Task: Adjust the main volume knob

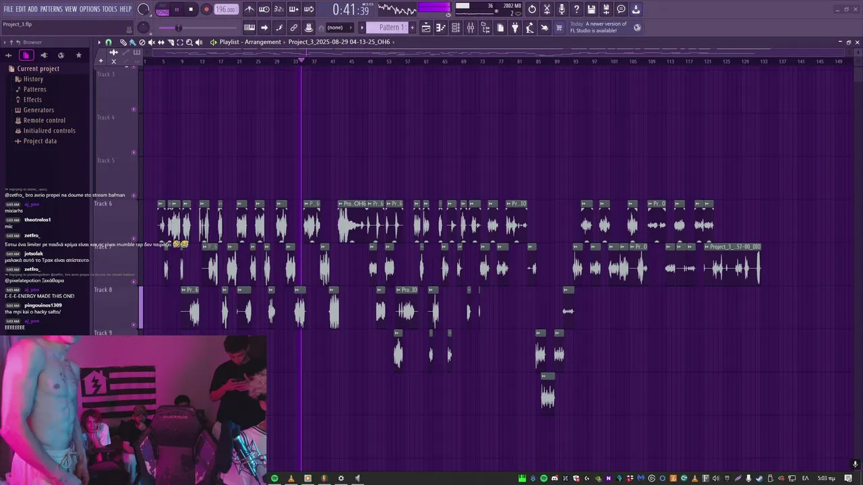Action: point(144,9)
